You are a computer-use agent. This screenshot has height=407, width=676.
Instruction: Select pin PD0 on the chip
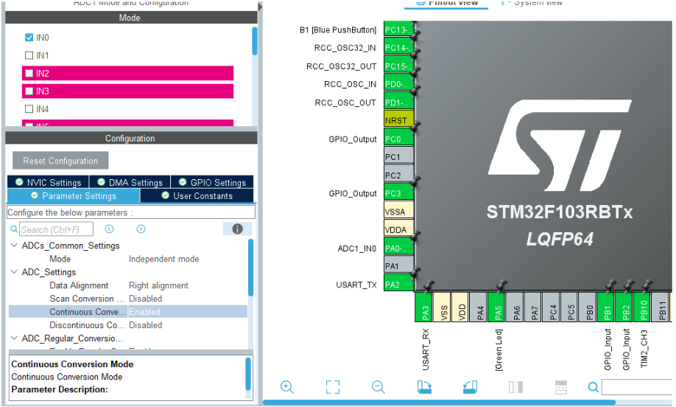[x=399, y=84]
